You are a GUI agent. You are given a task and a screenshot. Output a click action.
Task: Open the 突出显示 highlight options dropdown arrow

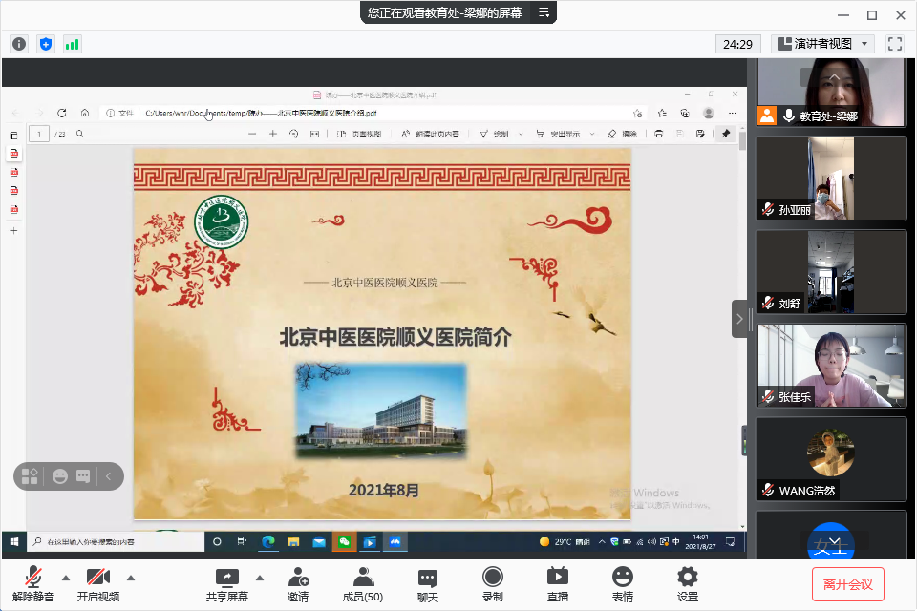(592, 134)
